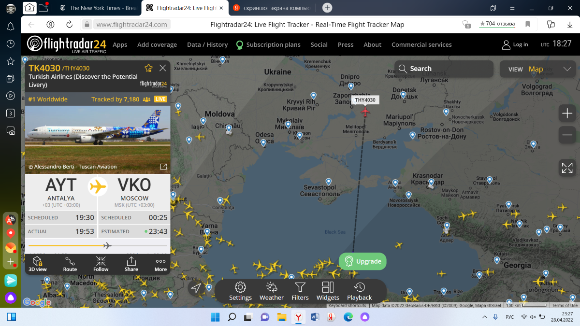
Task: Toggle favorite star for TK4030
Action: click(148, 68)
